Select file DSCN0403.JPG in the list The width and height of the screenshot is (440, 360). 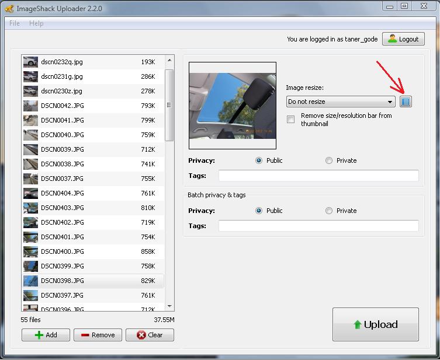pos(93,208)
